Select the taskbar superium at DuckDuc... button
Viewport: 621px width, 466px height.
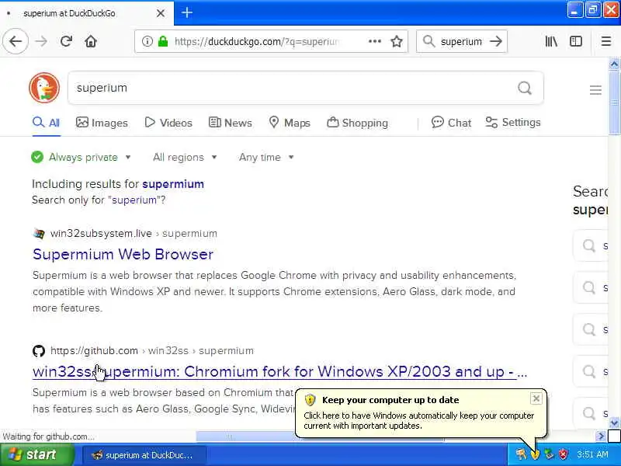144,455
